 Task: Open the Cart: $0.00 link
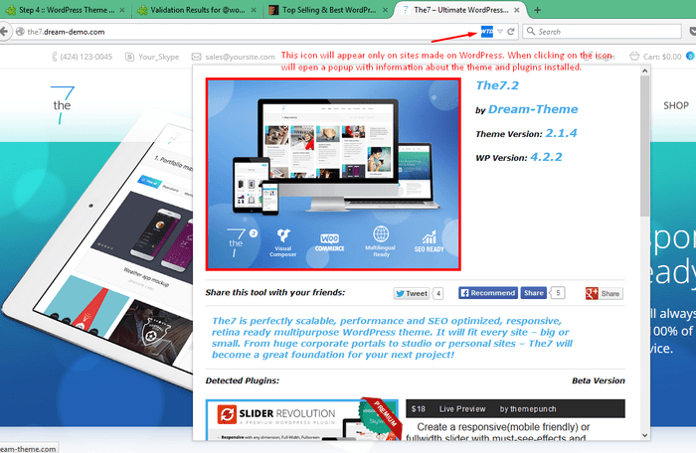[662, 57]
